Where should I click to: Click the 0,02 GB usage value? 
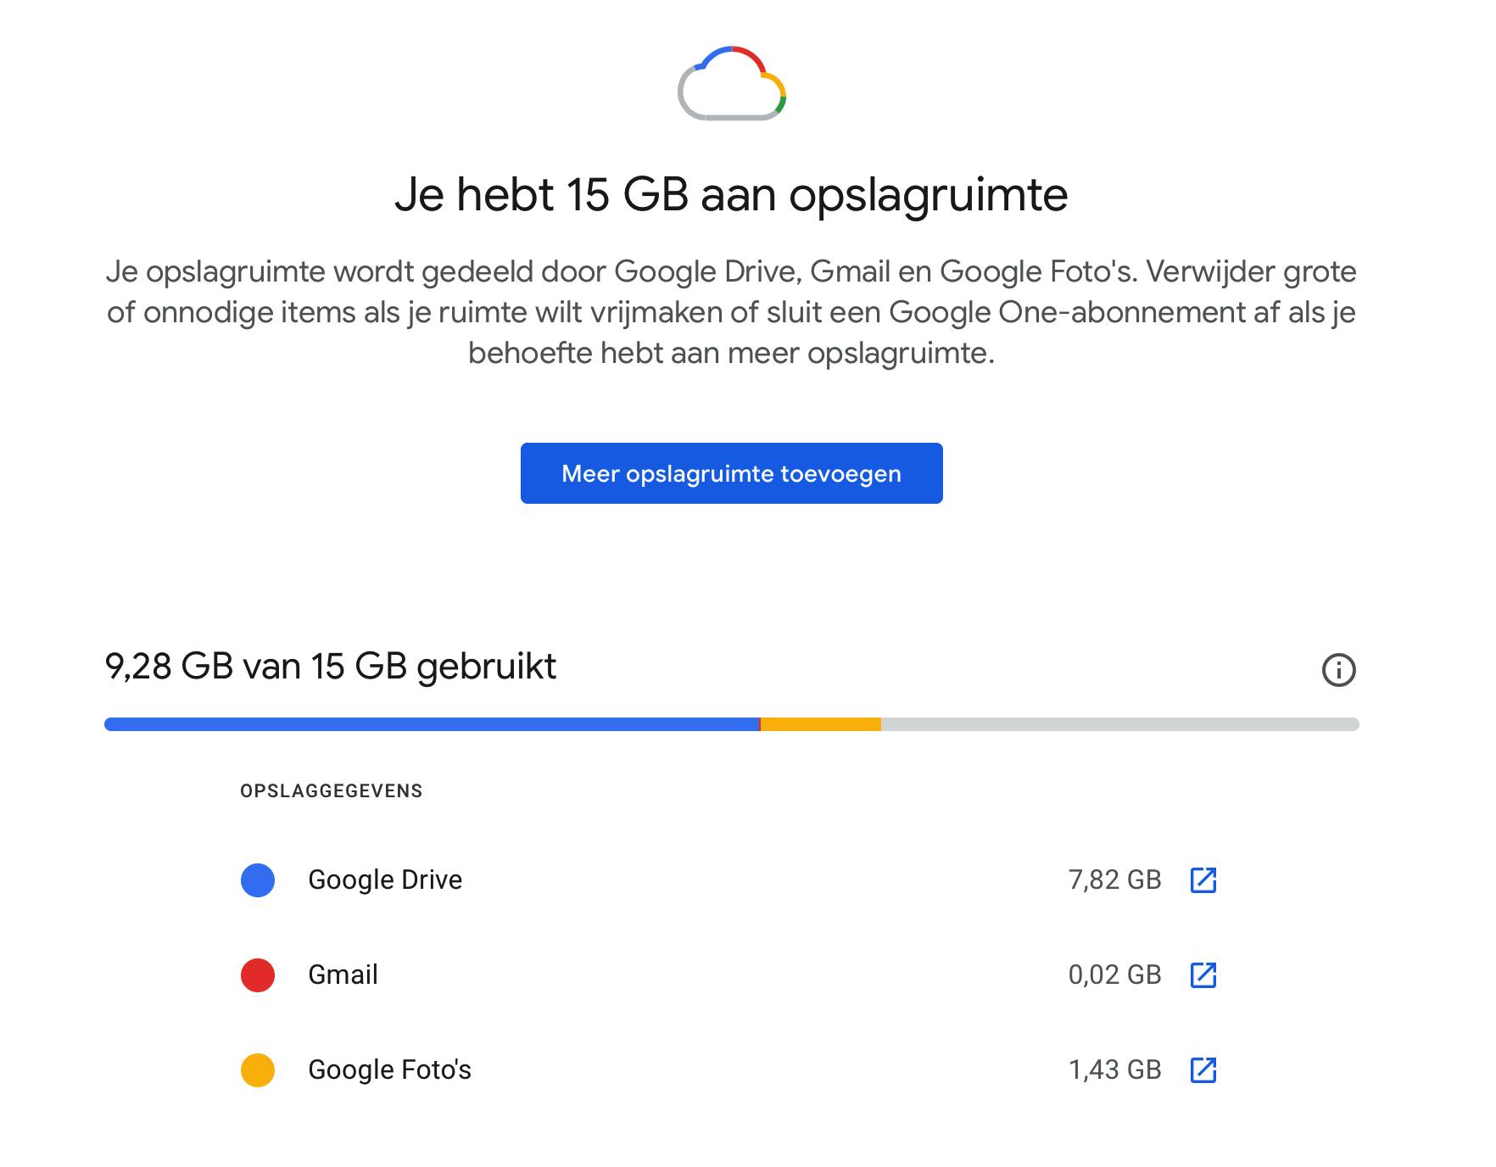[x=1114, y=975]
